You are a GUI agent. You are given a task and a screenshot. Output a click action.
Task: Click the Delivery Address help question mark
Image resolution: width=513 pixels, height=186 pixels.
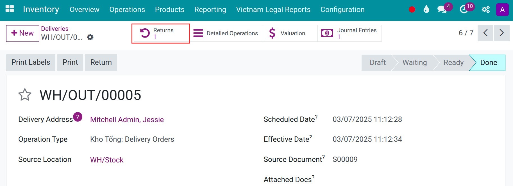point(78,117)
